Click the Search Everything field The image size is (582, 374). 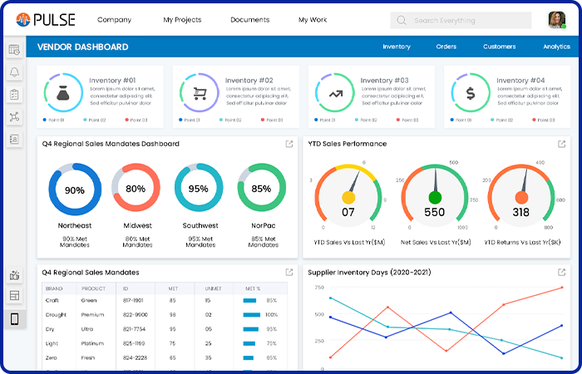[461, 21]
